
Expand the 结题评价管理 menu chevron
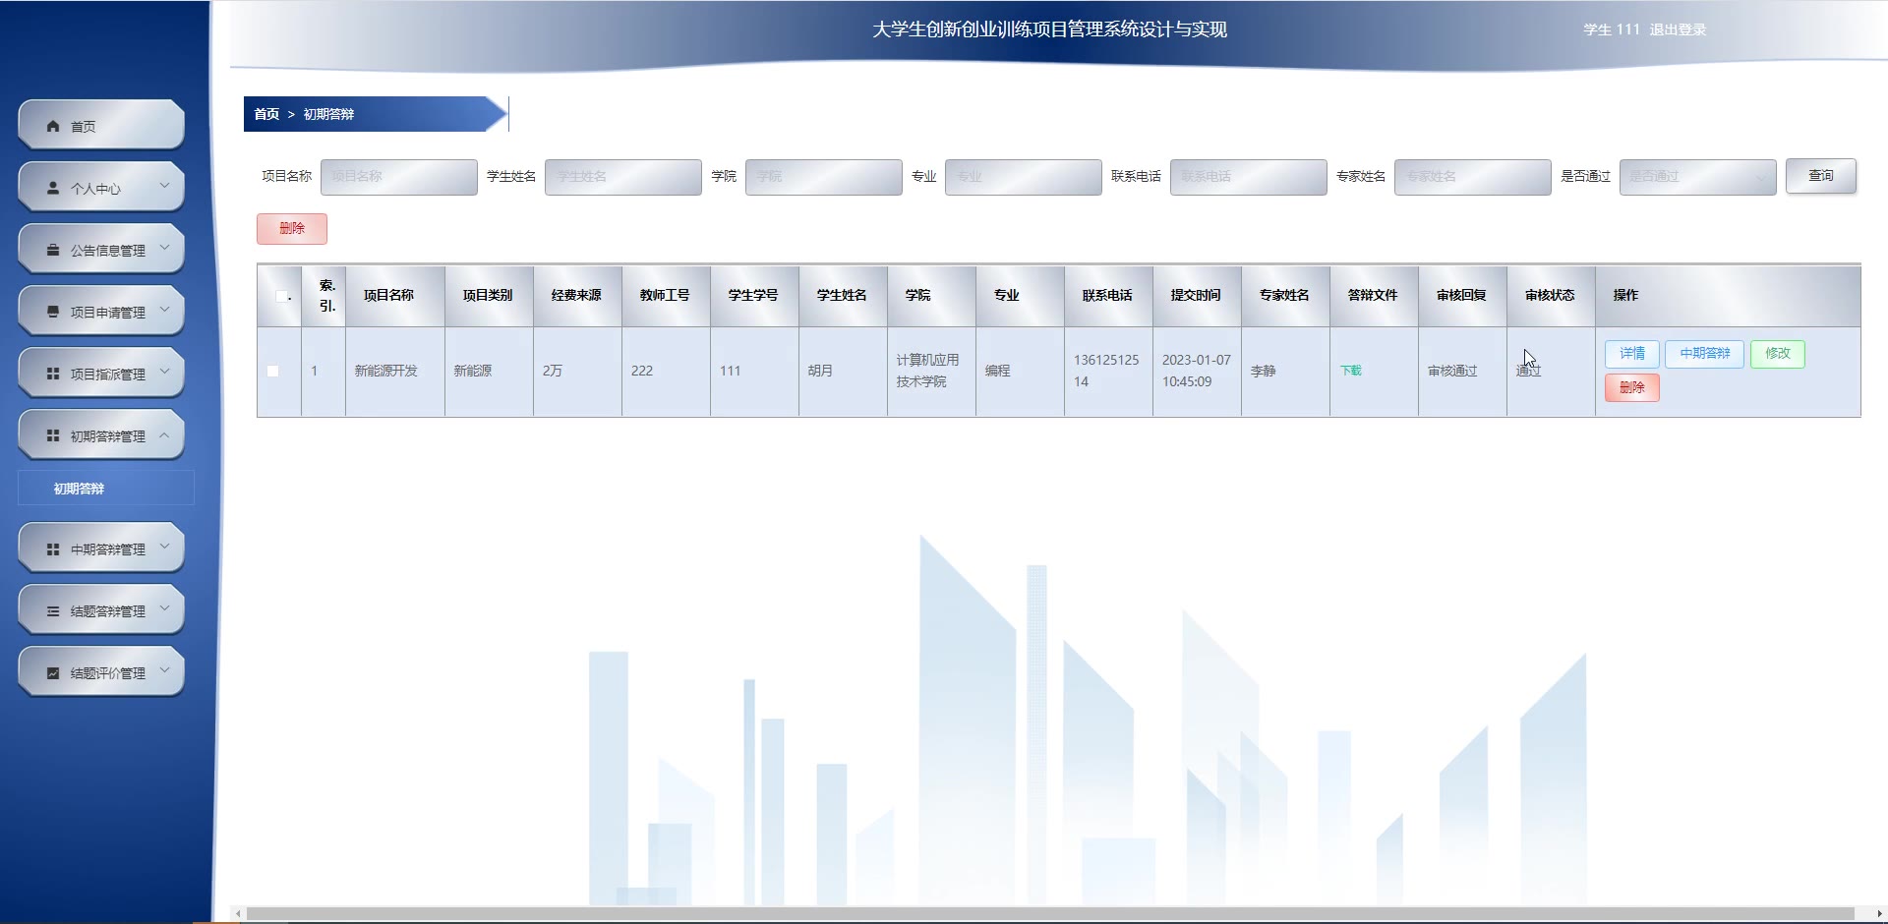(x=164, y=669)
